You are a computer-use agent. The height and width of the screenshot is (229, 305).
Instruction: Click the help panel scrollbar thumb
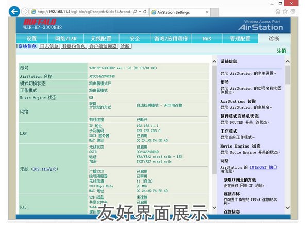pyautogui.click(x=287, y=75)
